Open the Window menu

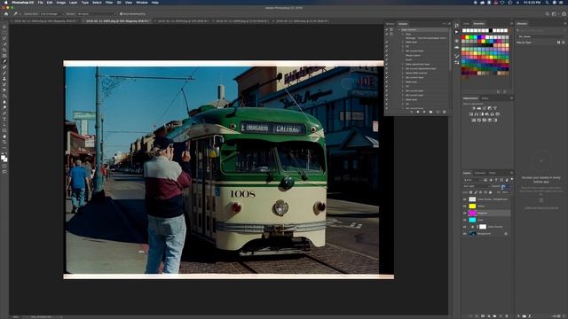[x=142, y=3]
